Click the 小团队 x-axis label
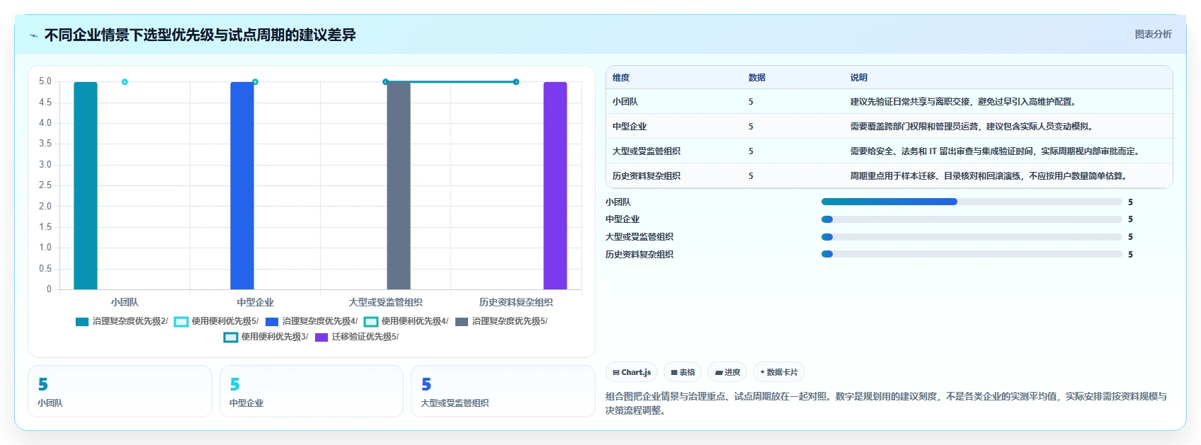Viewport: 1201px width, 445px height. point(125,302)
